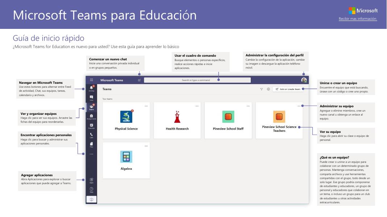Click the Usar el cuadro de comando callout
387x217 pixels.
(201, 62)
